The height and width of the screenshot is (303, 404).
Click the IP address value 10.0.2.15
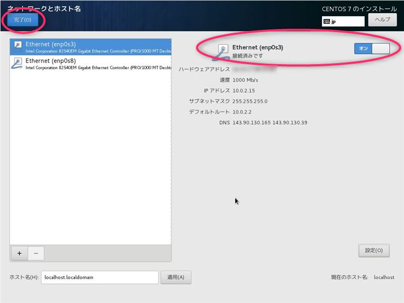244,90
